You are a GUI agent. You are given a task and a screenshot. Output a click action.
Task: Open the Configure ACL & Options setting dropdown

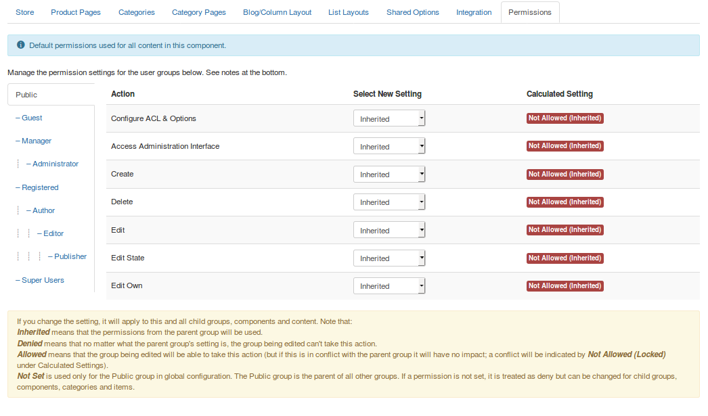(389, 118)
